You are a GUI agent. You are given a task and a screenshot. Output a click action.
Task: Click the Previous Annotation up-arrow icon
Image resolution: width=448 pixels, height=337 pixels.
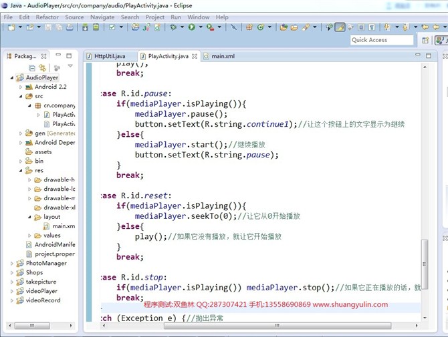pyautogui.click(x=405, y=27)
